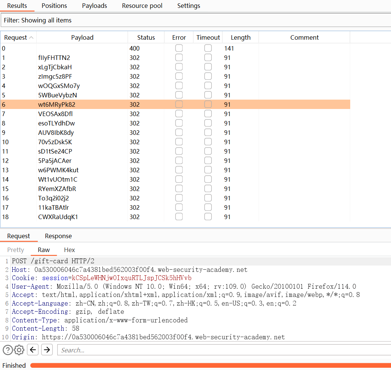
Task: Click the attack progress bar
Action: point(210,366)
